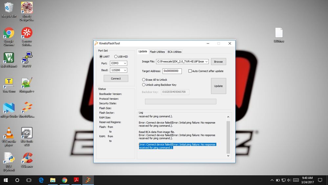Click 'Read BCA data from image file.' log line
This screenshot has height=185, width=328.
pos(157,132)
